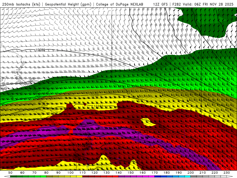Image resolution: width=237 pixels, height=178 pixels.
Task: Click the 120 value on the color scale
Action: [95, 173]
